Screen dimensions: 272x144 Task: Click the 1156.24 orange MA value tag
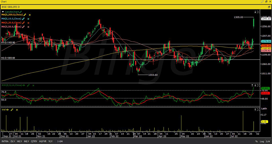[266, 46]
